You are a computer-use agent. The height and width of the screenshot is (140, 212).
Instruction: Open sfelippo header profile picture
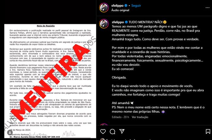click(104, 8)
